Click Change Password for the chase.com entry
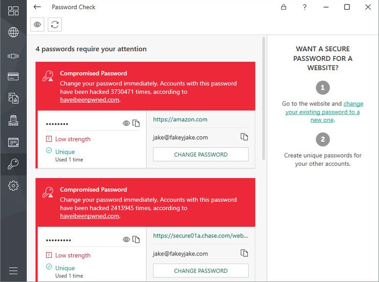This screenshot has height=282, width=379. (201, 271)
